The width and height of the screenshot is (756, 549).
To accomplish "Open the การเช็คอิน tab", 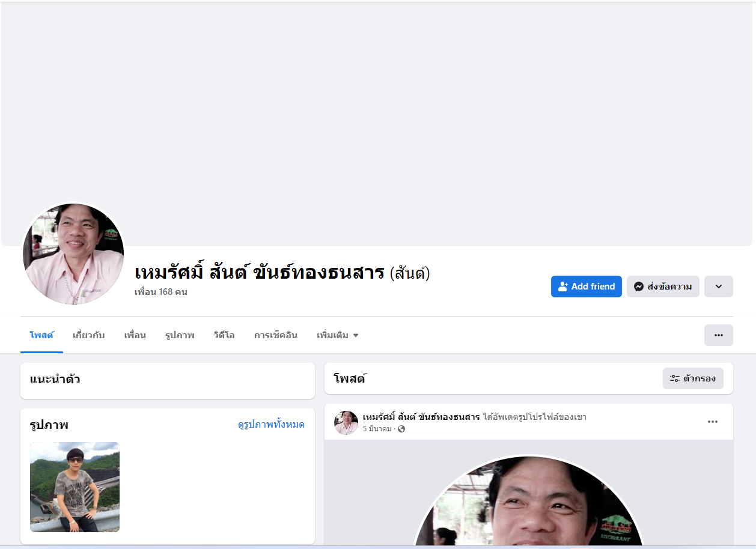I will tap(275, 335).
